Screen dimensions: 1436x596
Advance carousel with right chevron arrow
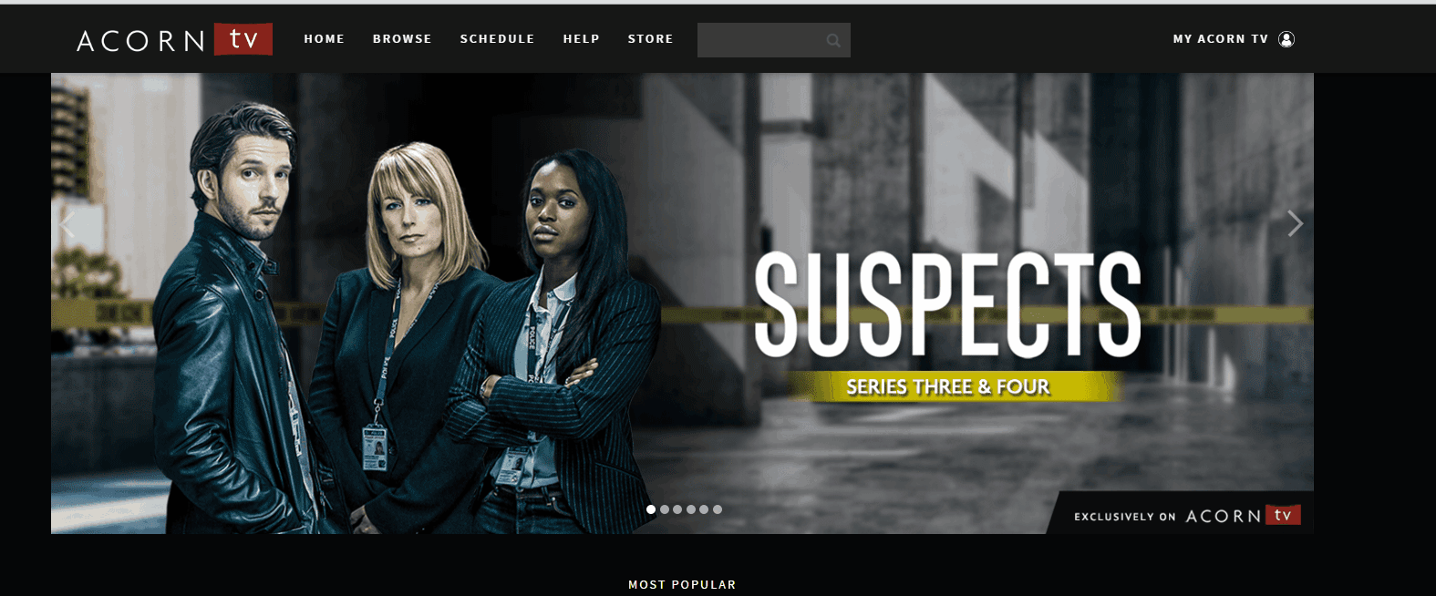click(1295, 223)
